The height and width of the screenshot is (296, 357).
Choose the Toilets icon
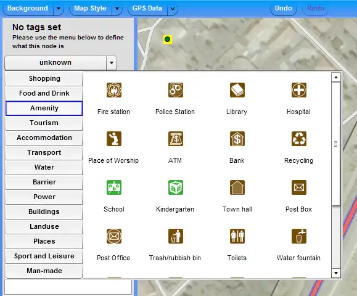pyautogui.click(x=237, y=236)
